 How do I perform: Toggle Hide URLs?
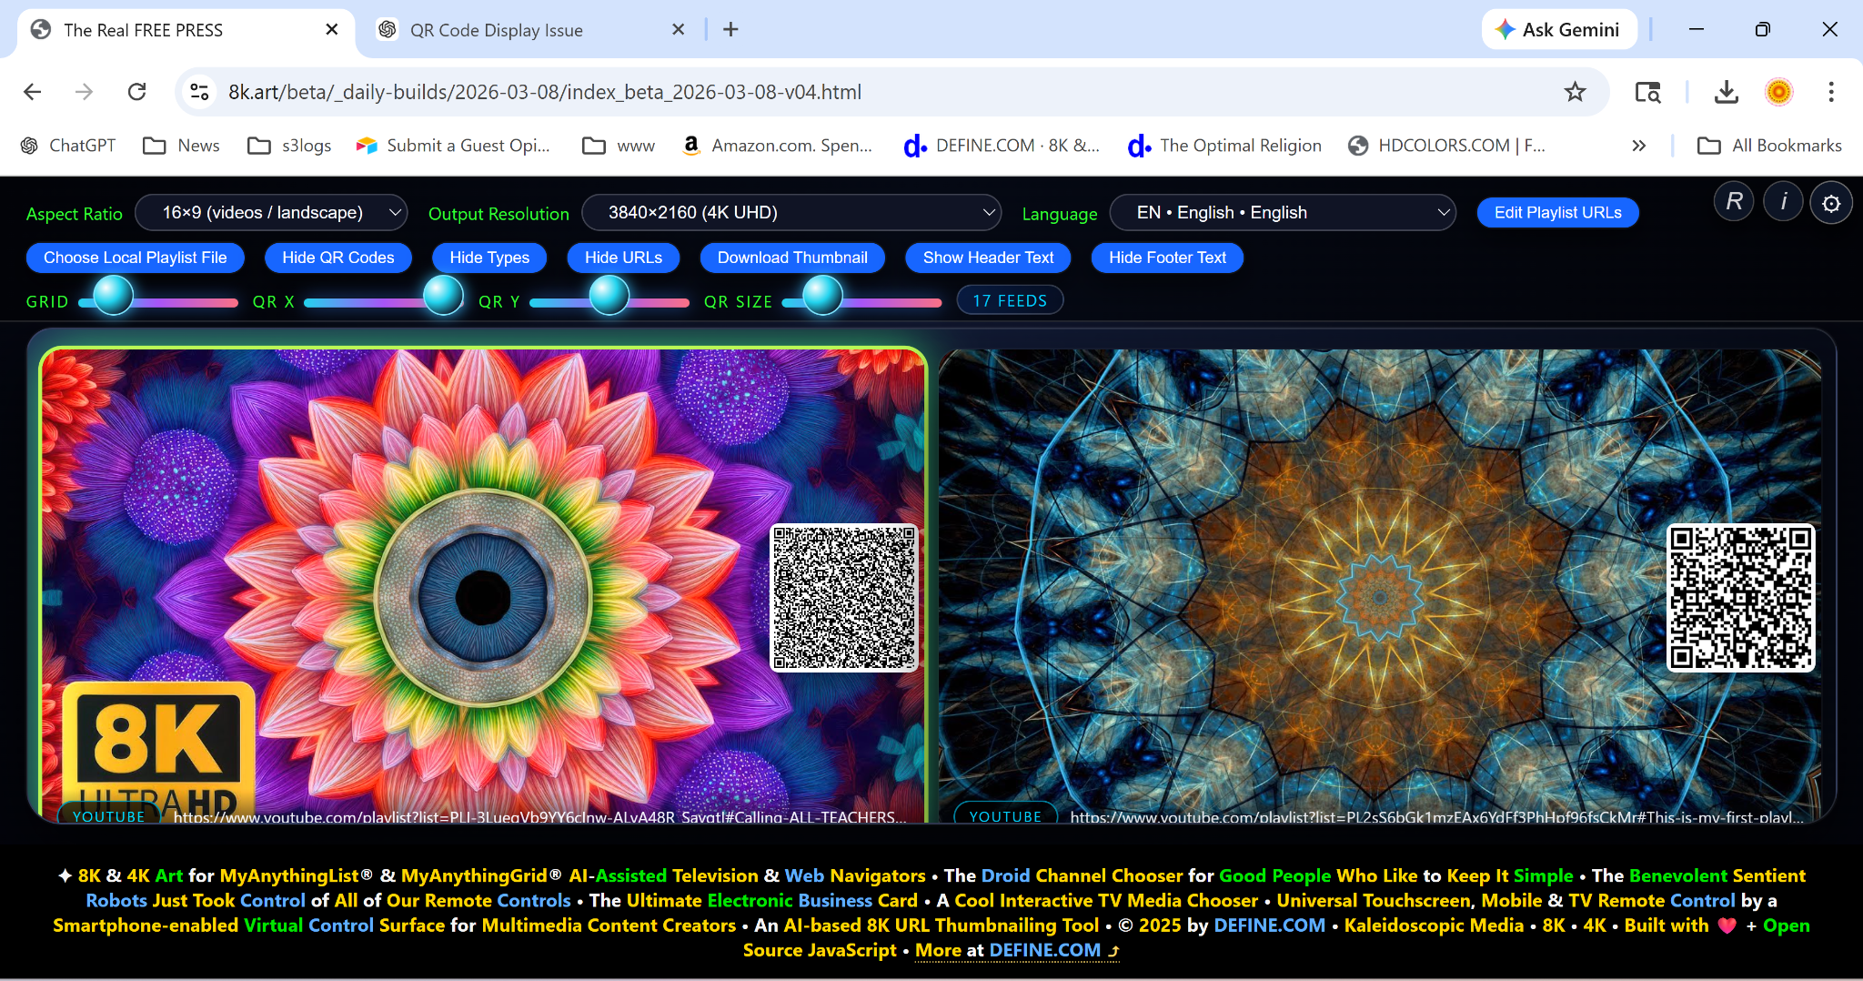tap(624, 258)
